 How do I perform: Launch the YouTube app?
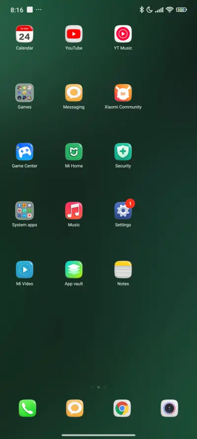click(74, 34)
